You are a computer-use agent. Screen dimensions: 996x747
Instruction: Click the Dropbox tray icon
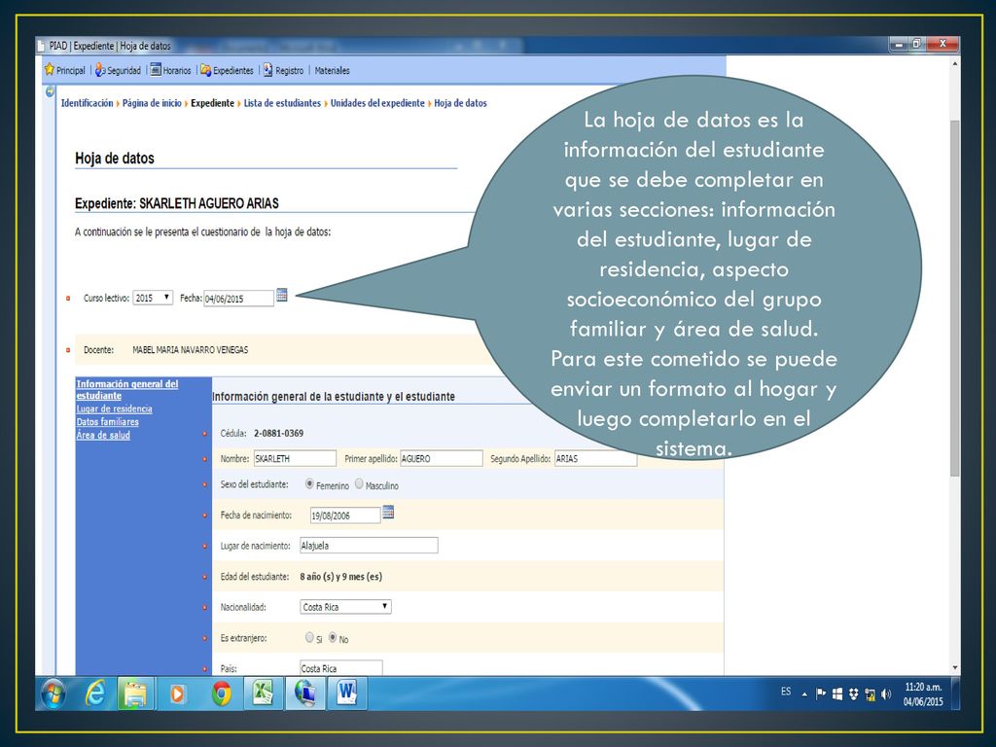point(854,694)
